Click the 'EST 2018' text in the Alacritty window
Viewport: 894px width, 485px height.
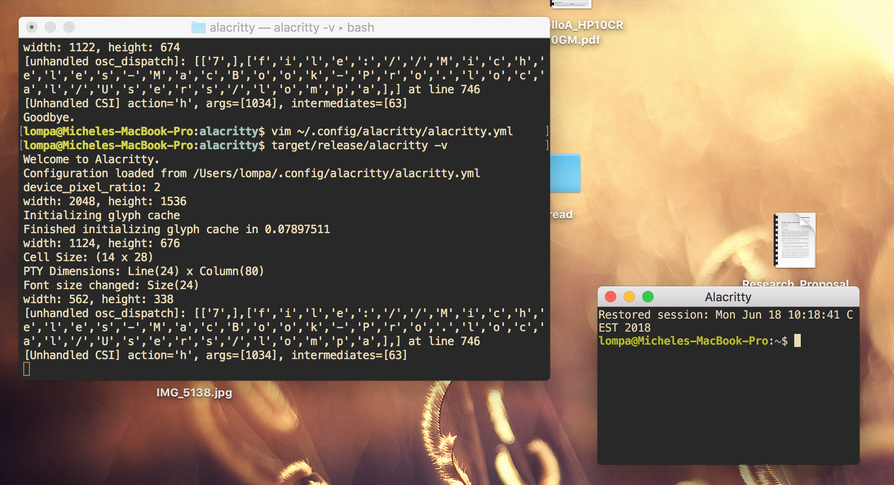point(625,328)
